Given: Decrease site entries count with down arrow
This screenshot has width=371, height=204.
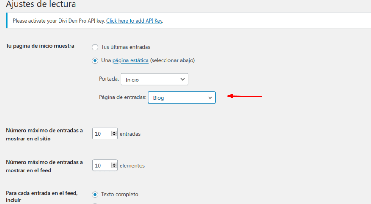Looking at the screenshot, I should click(114, 135).
